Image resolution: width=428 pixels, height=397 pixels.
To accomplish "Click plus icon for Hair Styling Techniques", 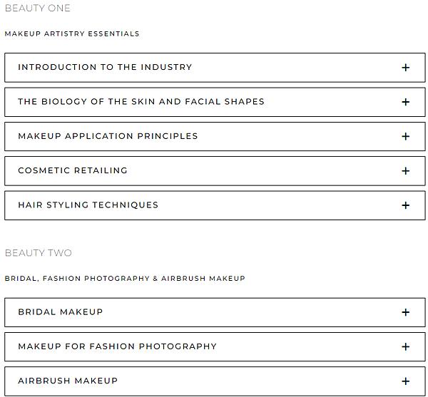I will pyautogui.click(x=405, y=205).
